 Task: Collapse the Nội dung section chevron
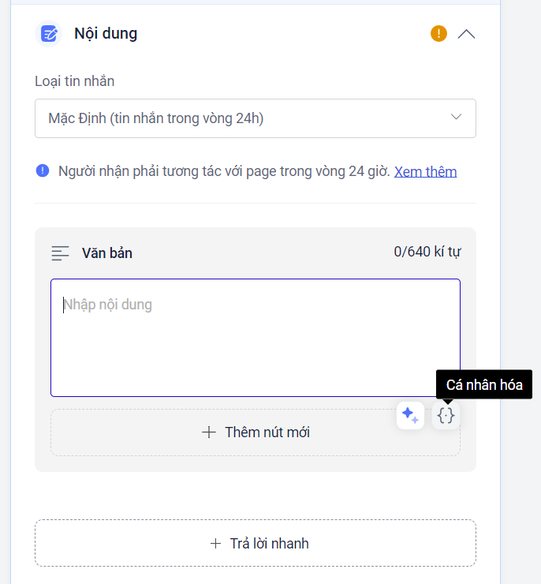click(466, 34)
